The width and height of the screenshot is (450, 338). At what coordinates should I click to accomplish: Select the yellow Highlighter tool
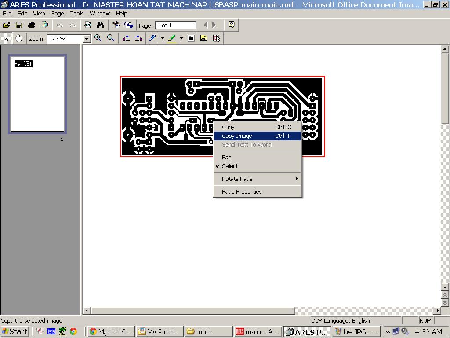tap(172, 38)
